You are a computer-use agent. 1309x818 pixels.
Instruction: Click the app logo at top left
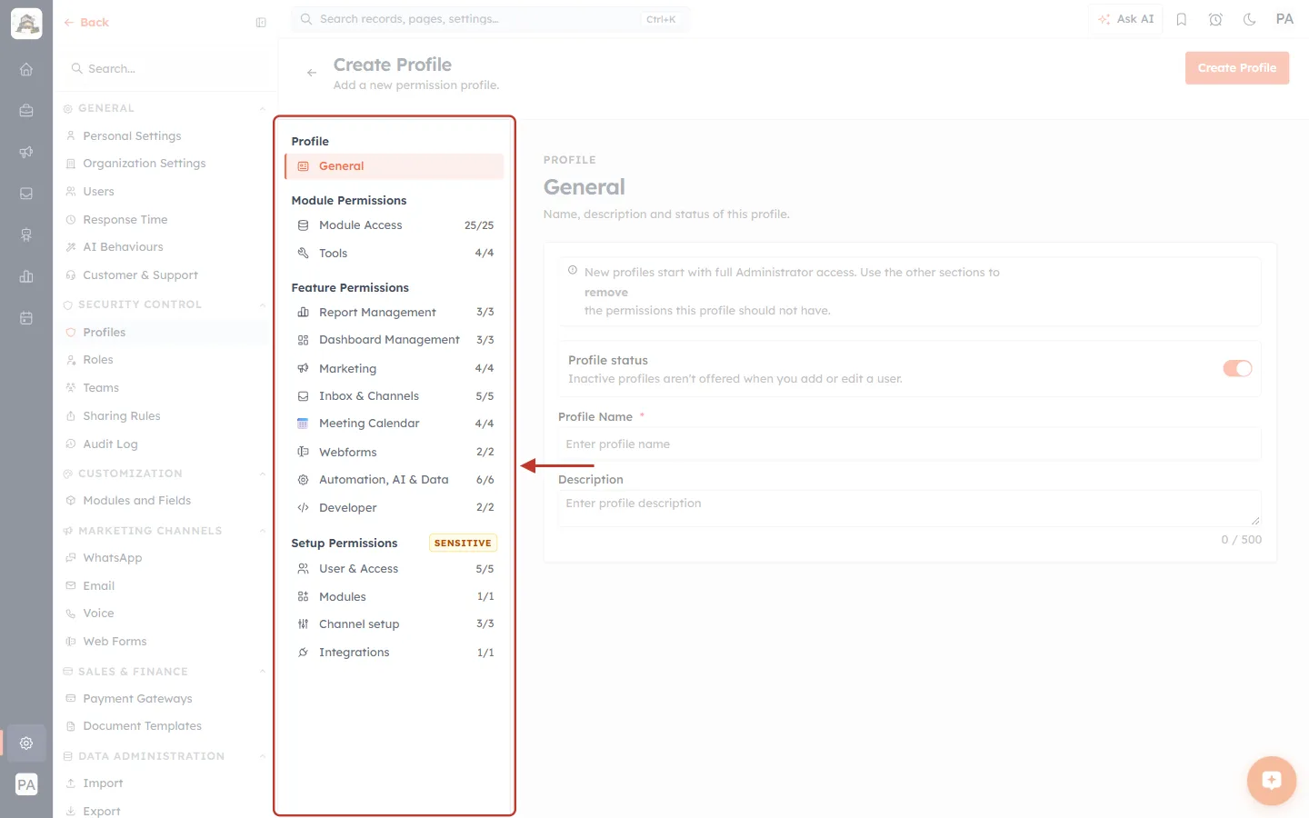[x=26, y=24]
